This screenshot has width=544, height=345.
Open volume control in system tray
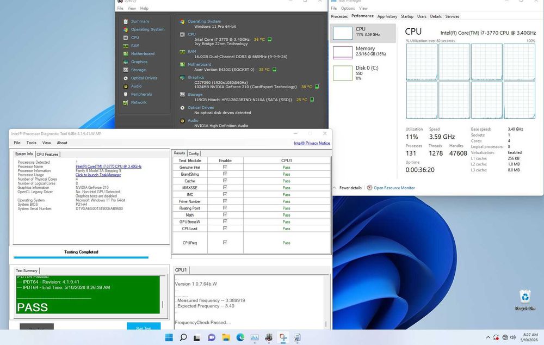coord(513,337)
